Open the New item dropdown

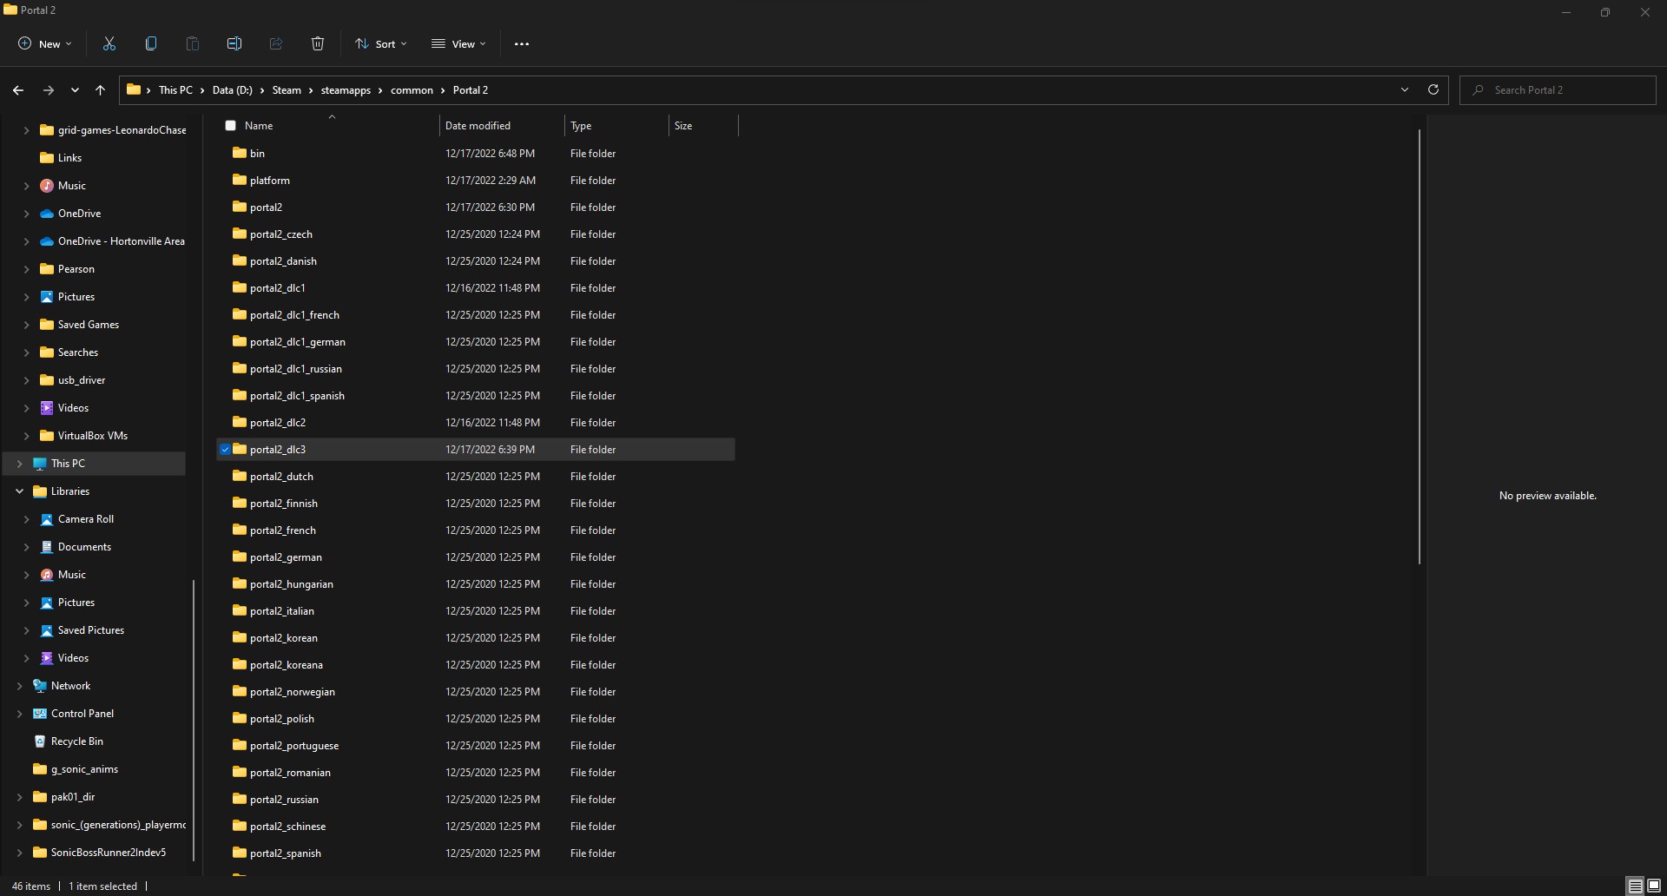(45, 44)
